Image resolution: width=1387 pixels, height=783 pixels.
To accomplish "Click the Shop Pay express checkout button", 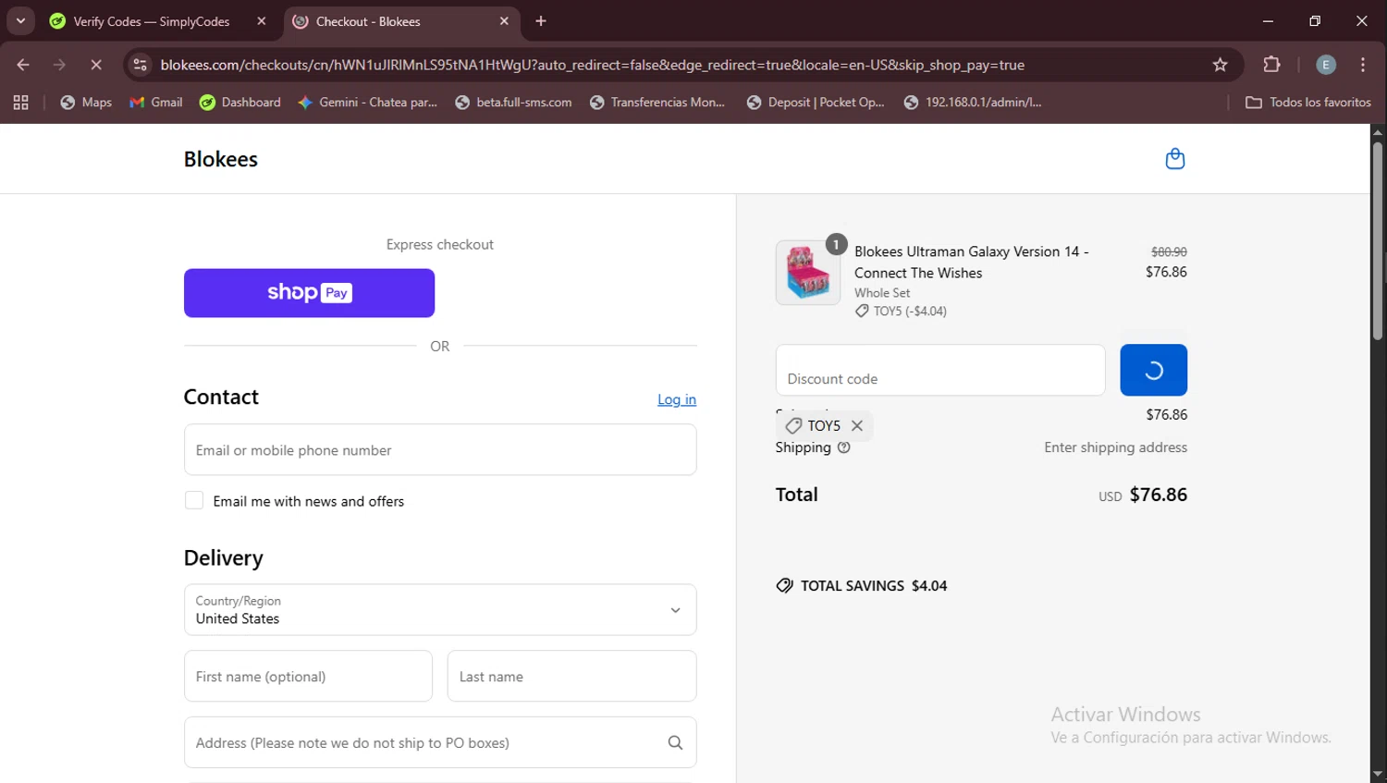I will (309, 293).
